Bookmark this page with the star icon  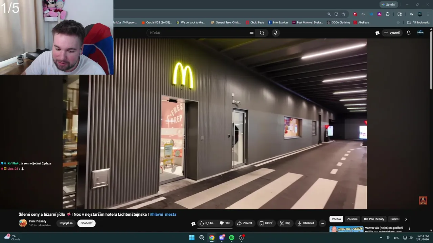[x=344, y=14]
